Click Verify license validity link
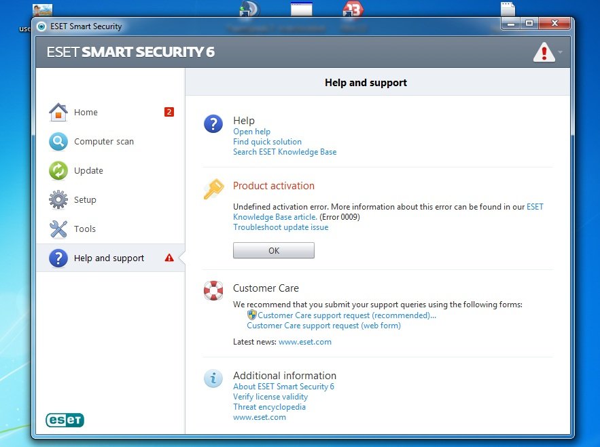 pos(270,397)
